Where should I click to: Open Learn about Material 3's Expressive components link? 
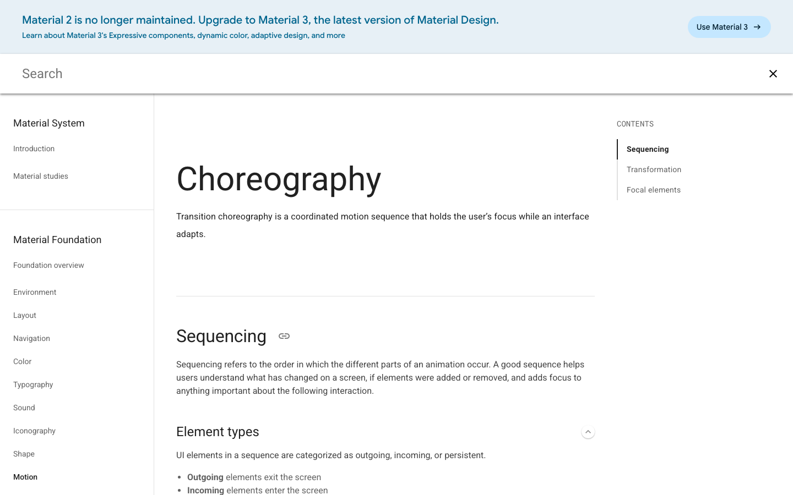[x=183, y=35]
